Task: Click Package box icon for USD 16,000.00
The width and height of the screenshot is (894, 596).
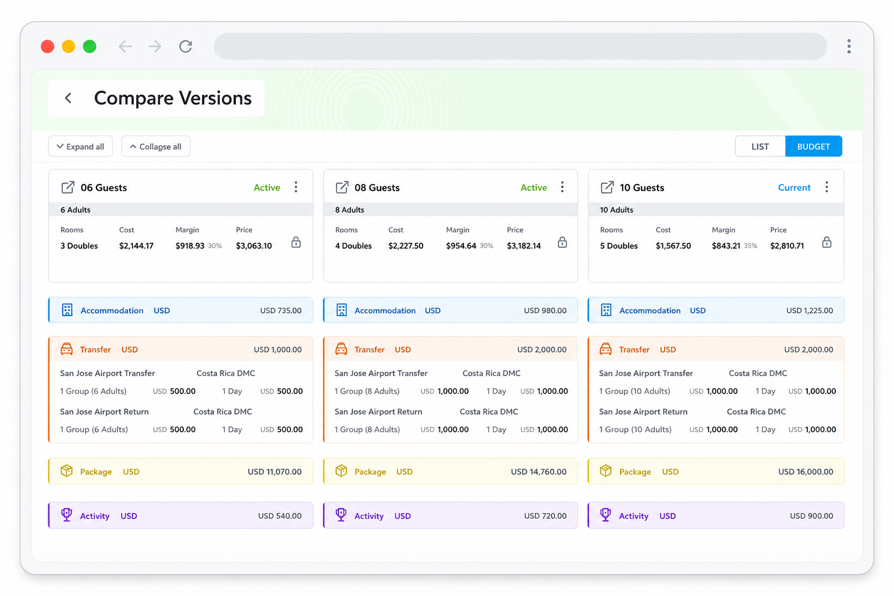Action: pos(606,471)
